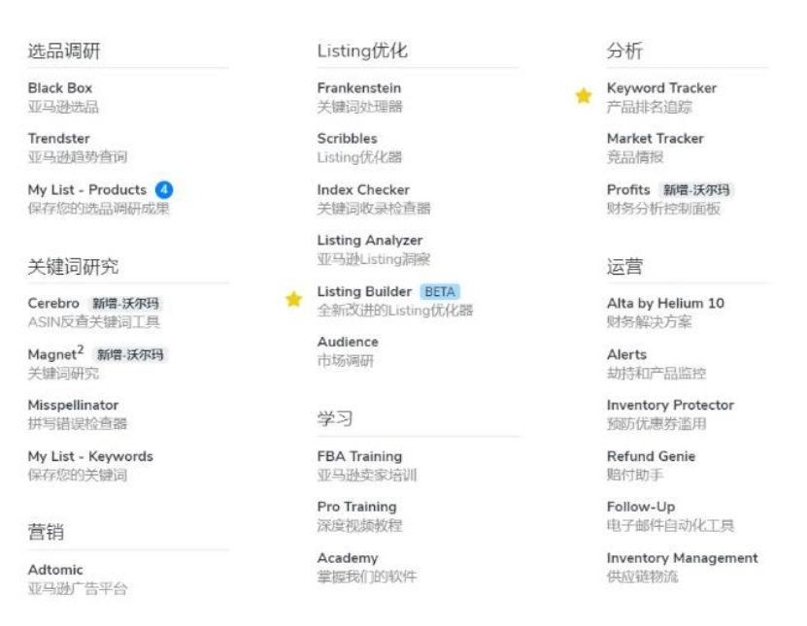The image size is (807, 626).
Task: Select Refund Genie
Action: (x=651, y=457)
